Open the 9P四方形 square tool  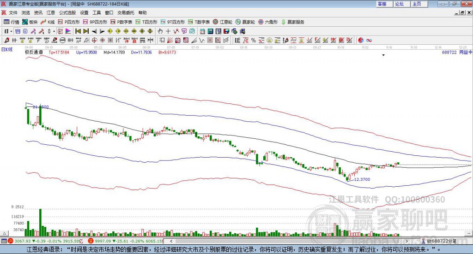point(95,22)
